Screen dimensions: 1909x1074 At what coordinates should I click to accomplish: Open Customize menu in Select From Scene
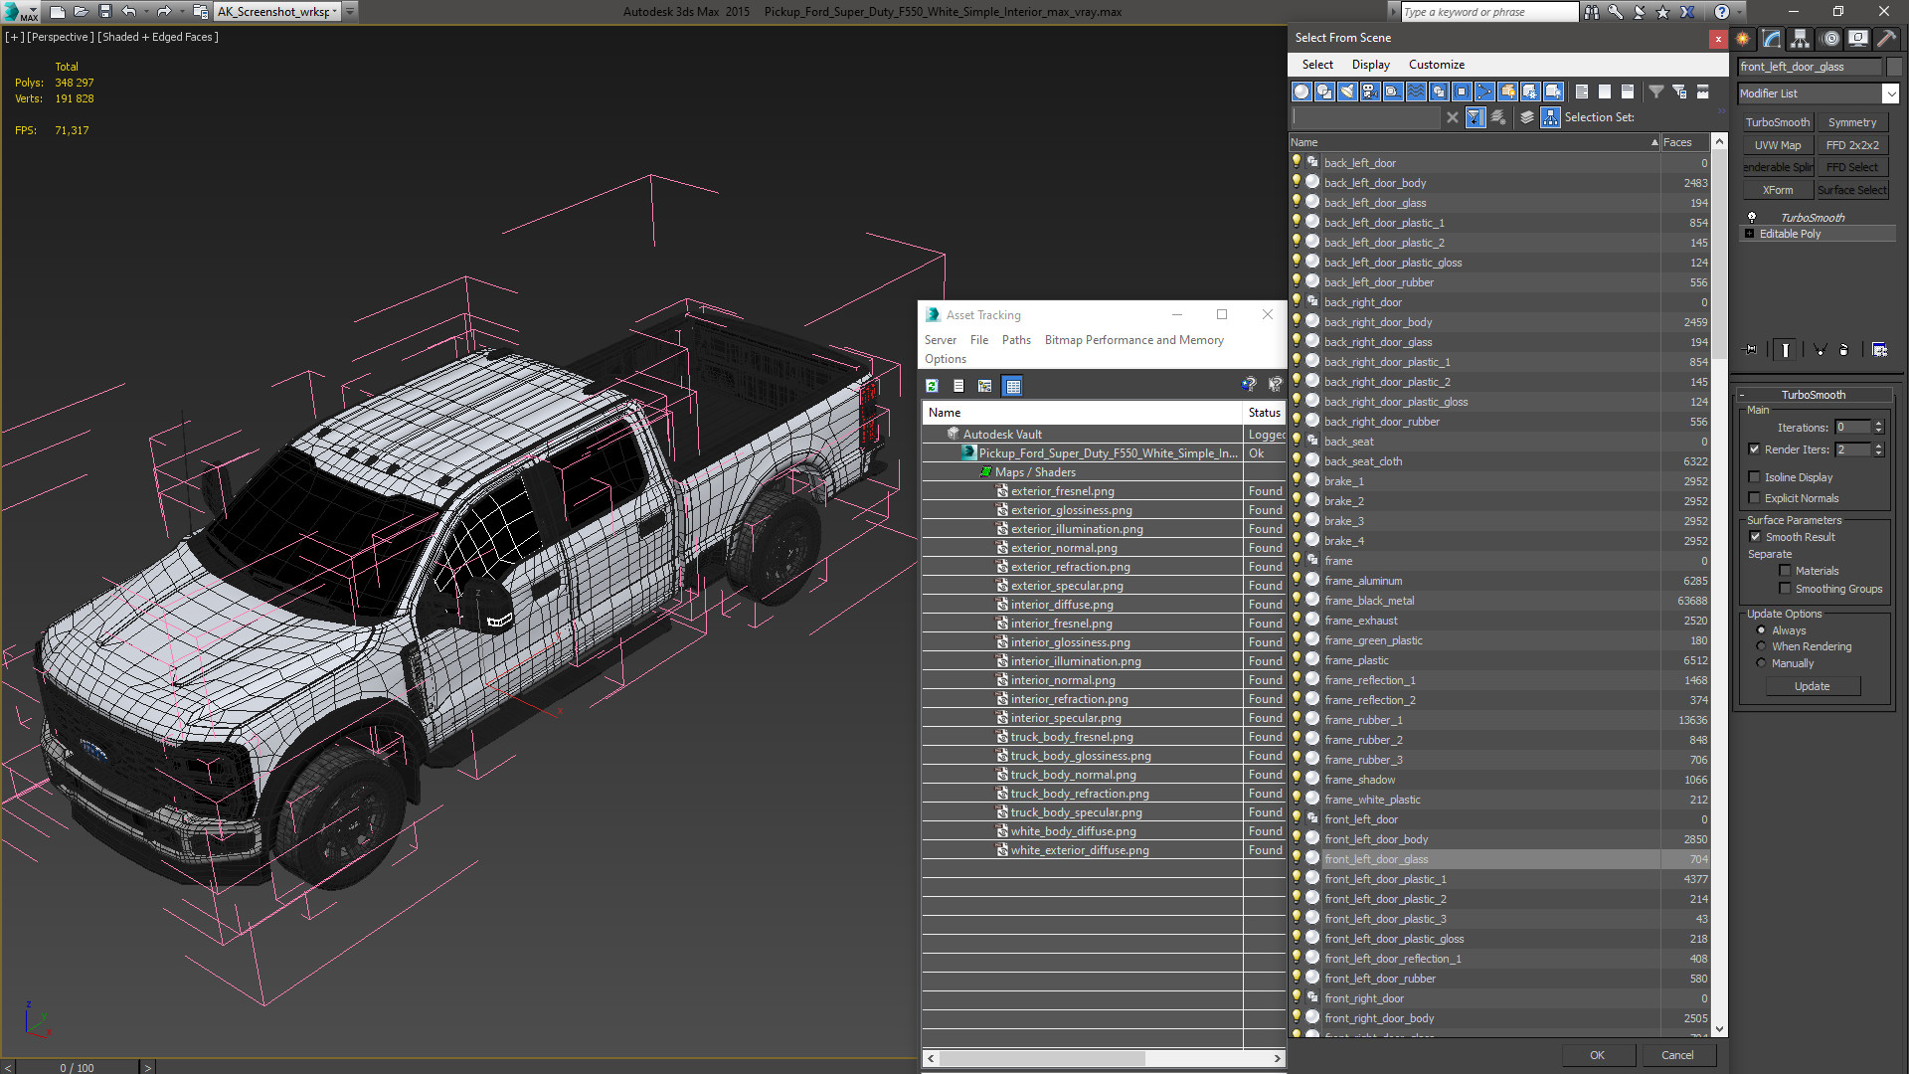tap(1436, 65)
